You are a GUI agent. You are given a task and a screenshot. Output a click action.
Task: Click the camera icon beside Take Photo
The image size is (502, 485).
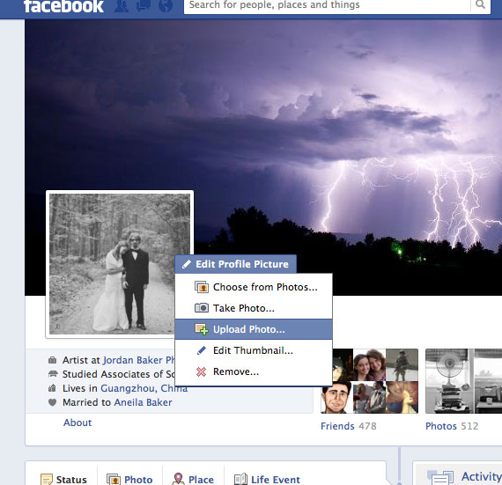pos(202,308)
